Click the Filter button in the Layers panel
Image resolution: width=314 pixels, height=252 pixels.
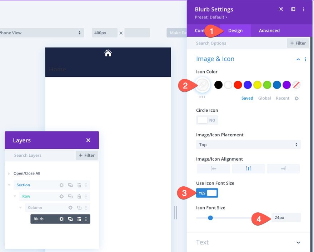click(x=86, y=155)
